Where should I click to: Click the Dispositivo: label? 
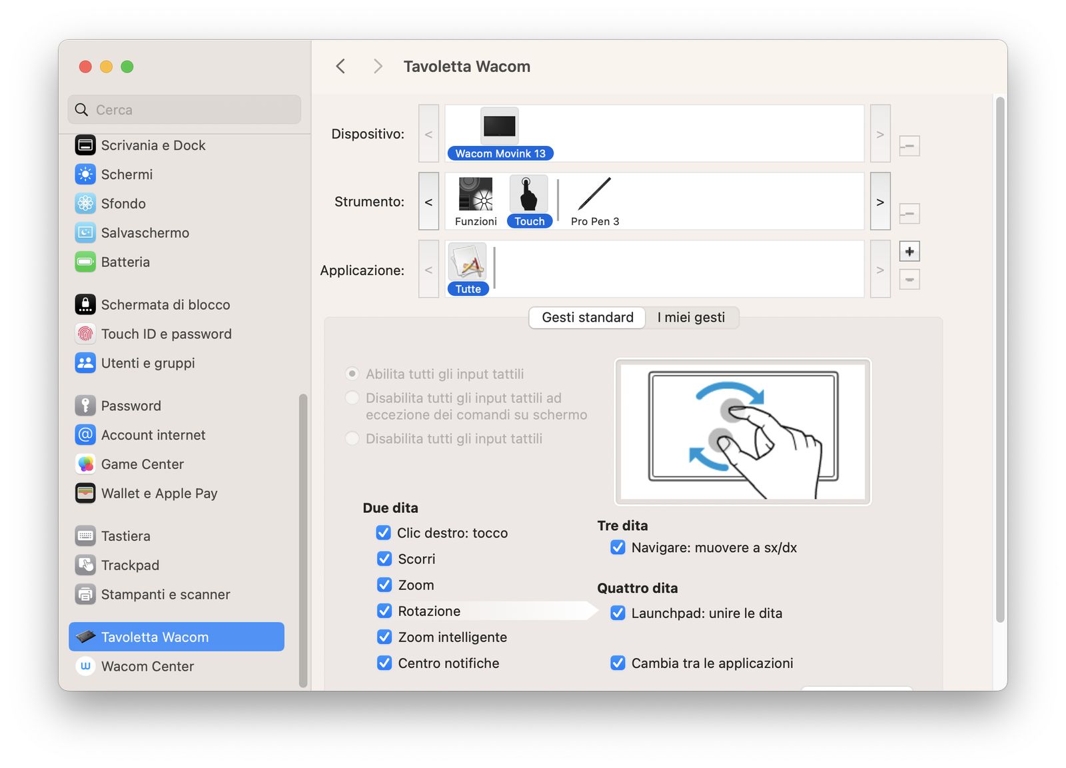click(x=368, y=134)
